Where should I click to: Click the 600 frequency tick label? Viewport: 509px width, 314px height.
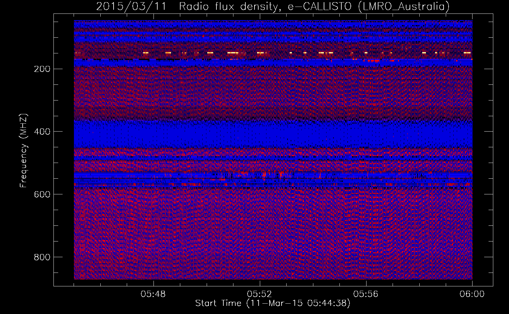click(x=42, y=194)
